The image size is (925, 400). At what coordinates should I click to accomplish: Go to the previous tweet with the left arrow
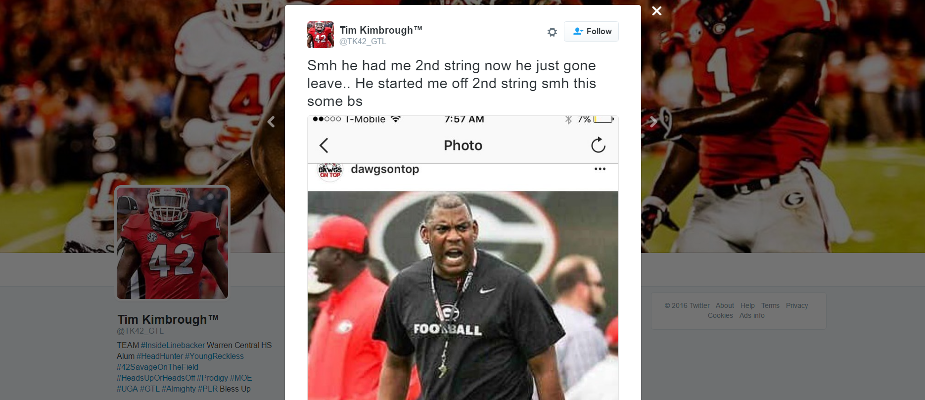[x=271, y=122]
